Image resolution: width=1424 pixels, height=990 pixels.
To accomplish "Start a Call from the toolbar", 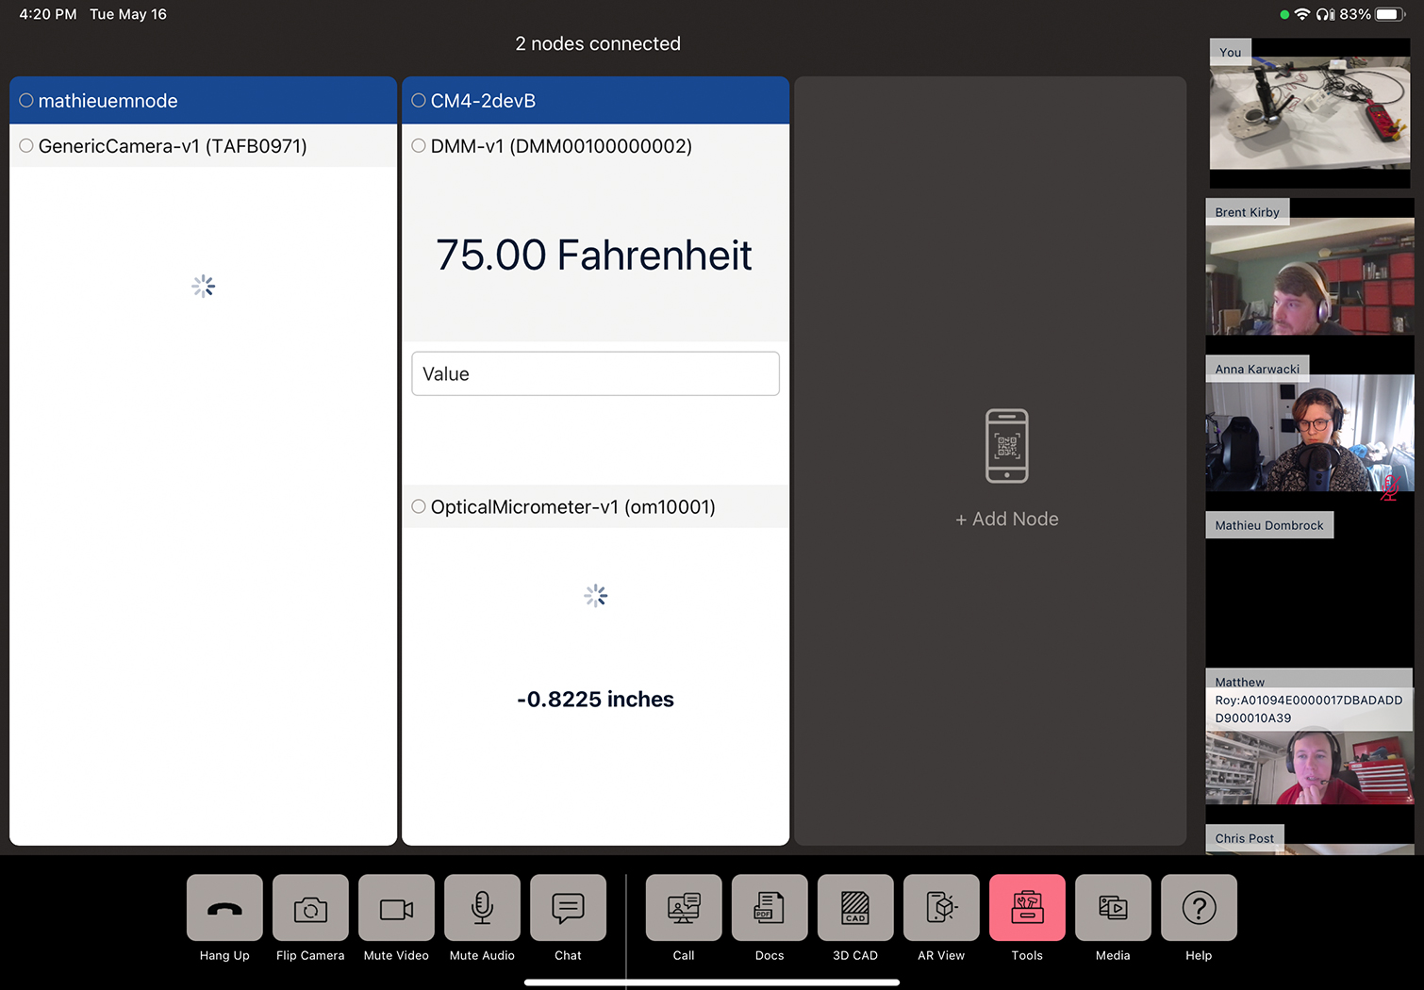I will [x=683, y=907].
